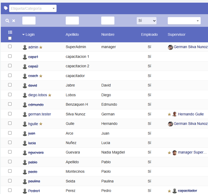208x194 pixels.
Task: Click the user avatar icon beside german.tester
Action: coord(25,114)
